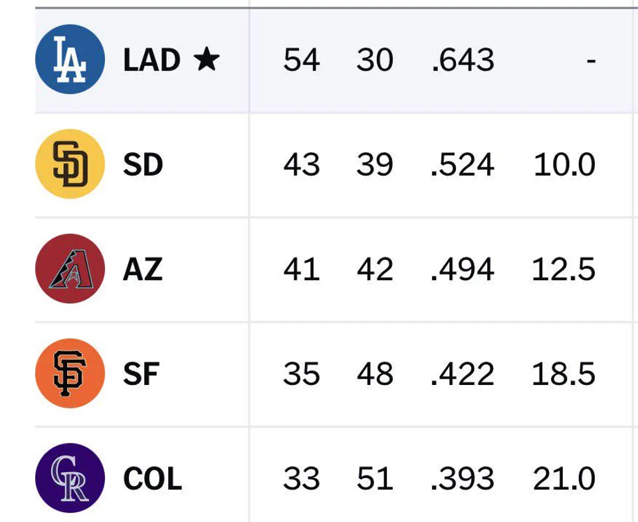Image resolution: width=638 pixels, height=522 pixels.
Task: Open the COL team link
Action: pos(153,478)
